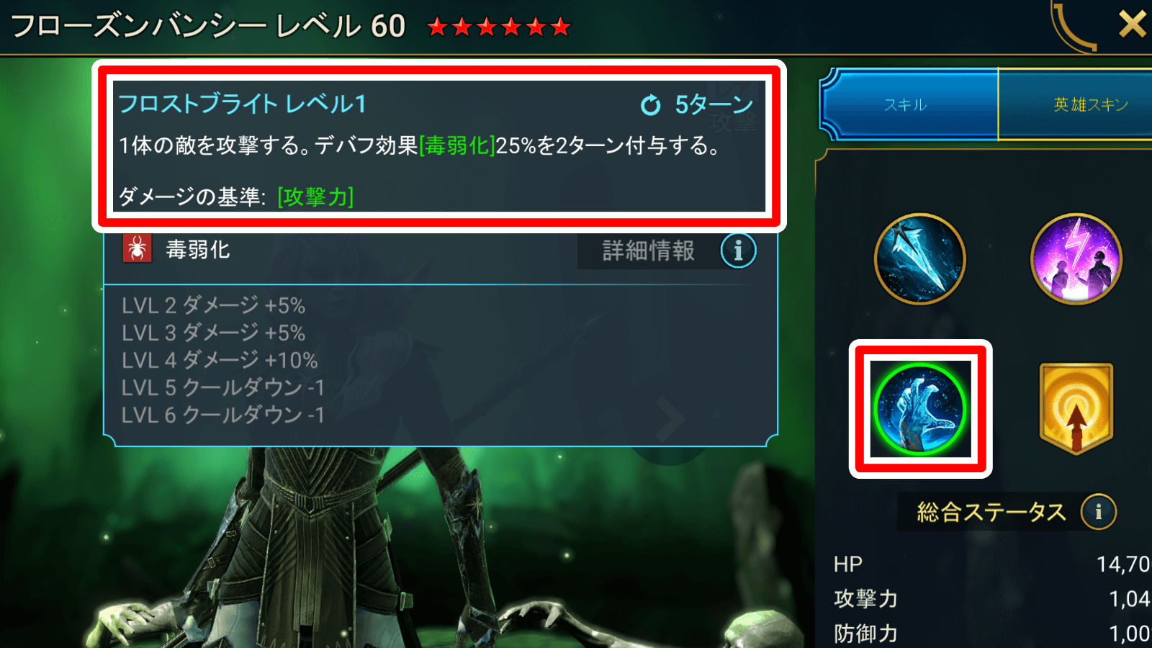Image resolution: width=1152 pixels, height=648 pixels.
Task: Click the 毒弱化 debuff row label
Action: 197,250
